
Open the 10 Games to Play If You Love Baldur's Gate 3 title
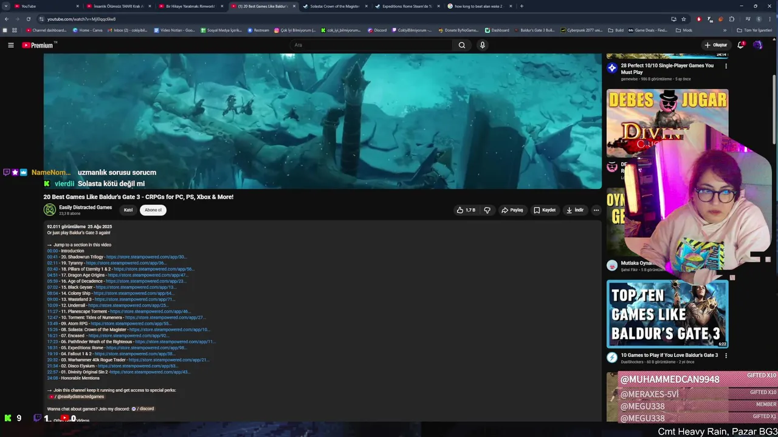669,355
